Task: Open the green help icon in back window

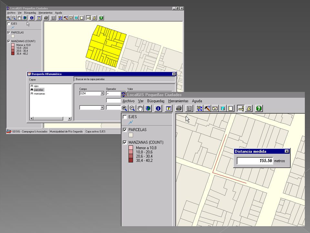Action: [x=101, y=18]
